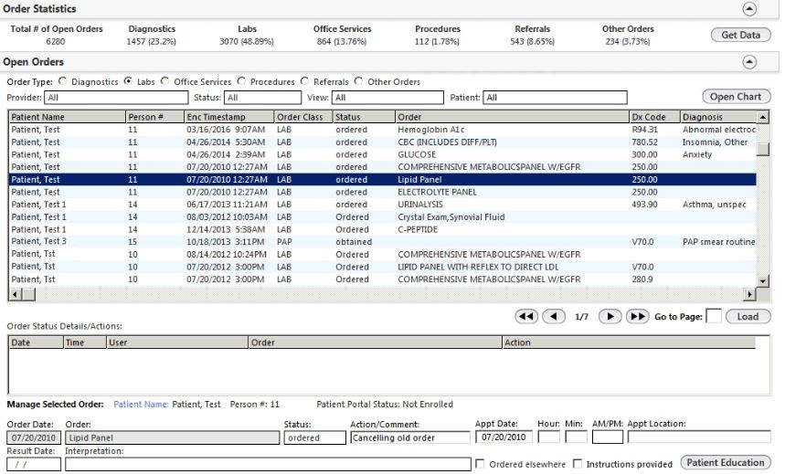785x474 pixels.
Task: Click the Get Data button
Action: click(740, 35)
